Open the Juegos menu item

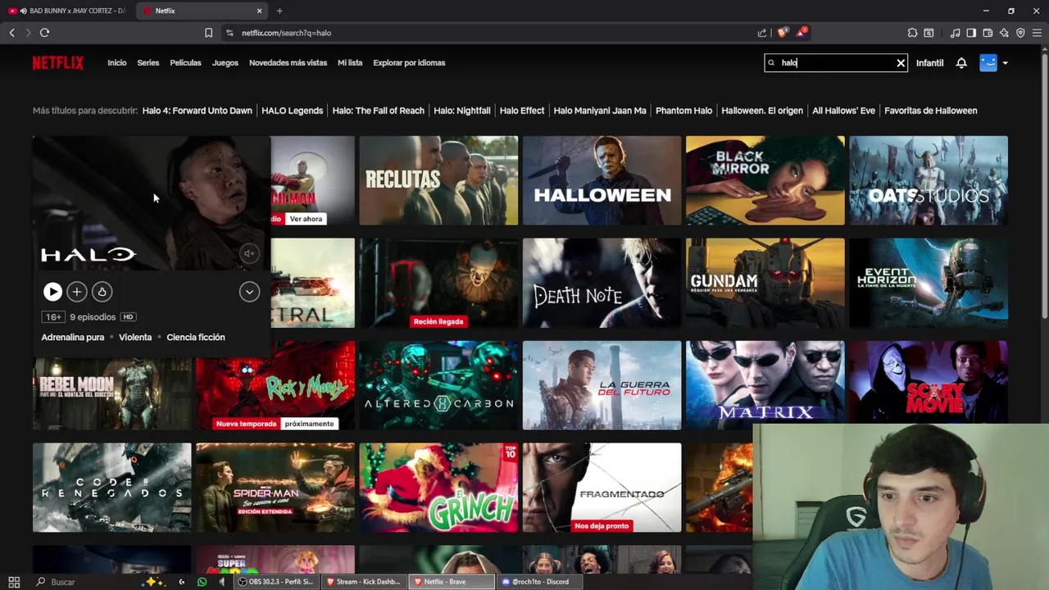point(225,63)
